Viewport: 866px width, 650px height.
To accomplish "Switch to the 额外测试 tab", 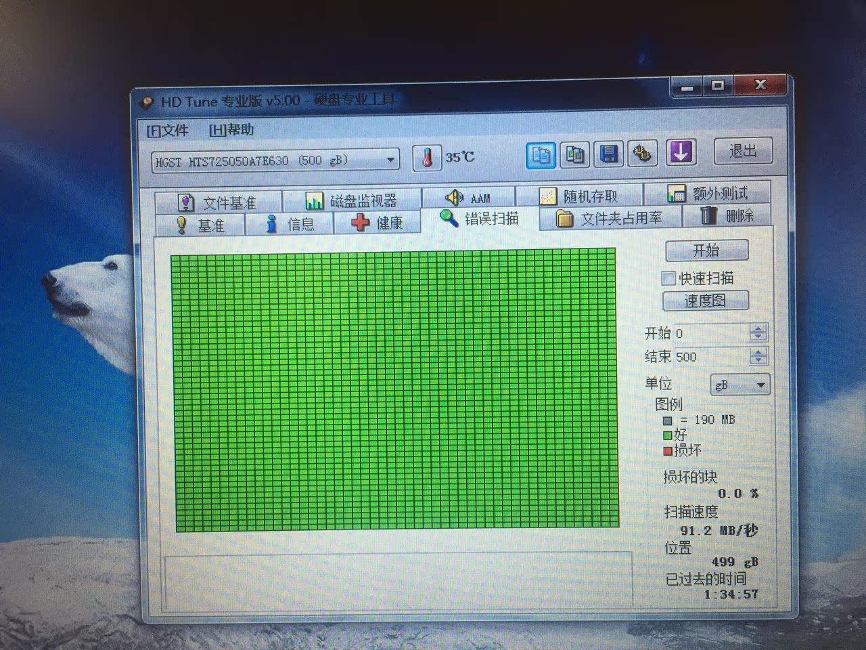I will 707,194.
